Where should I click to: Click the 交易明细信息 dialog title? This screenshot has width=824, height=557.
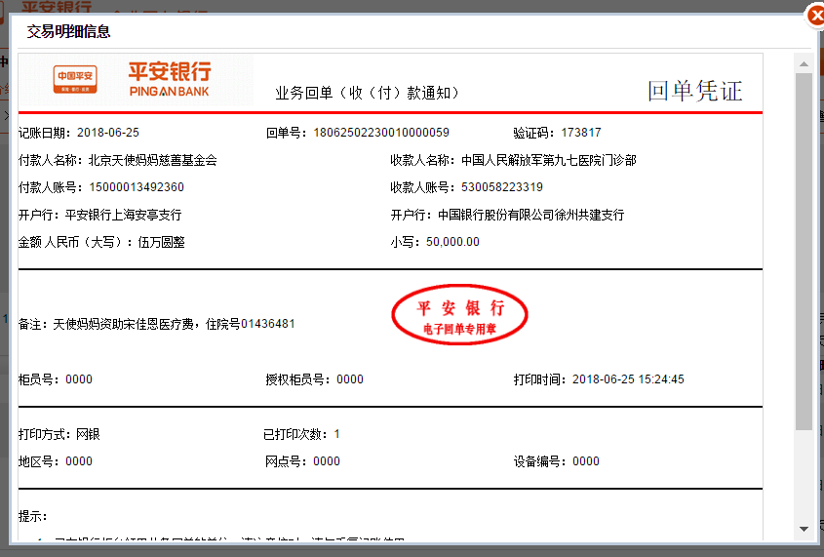(68, 31)
